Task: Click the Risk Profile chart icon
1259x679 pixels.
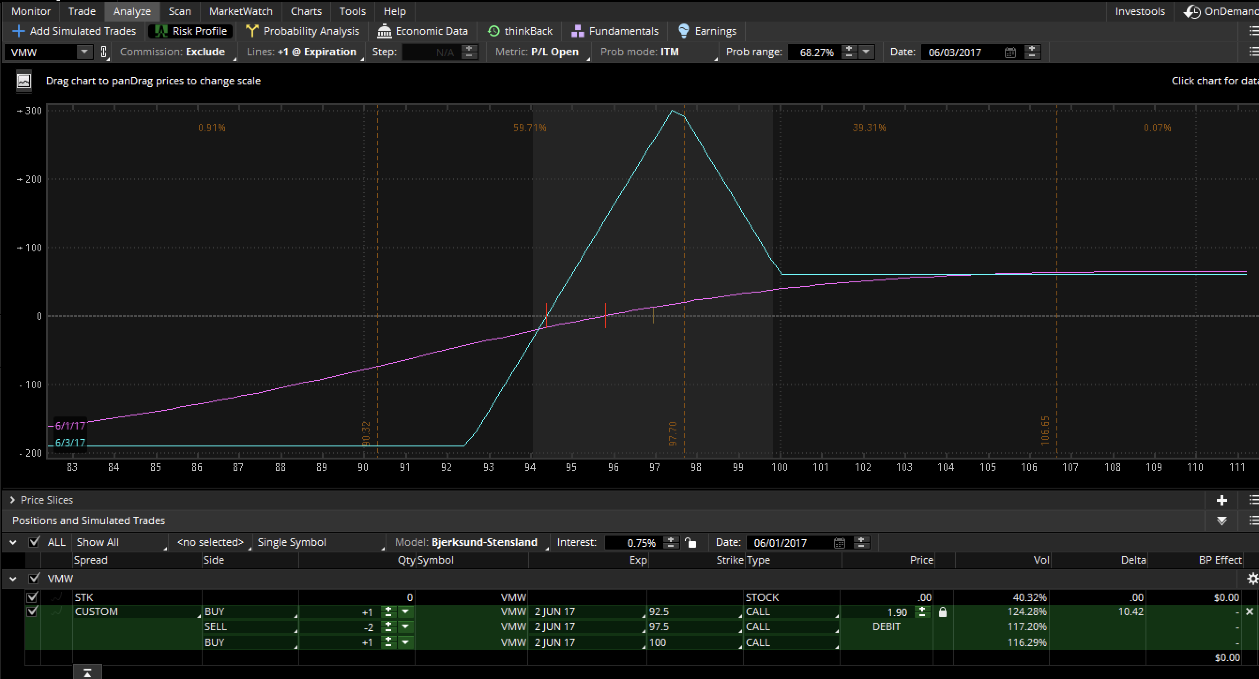Action: [161, 31]
